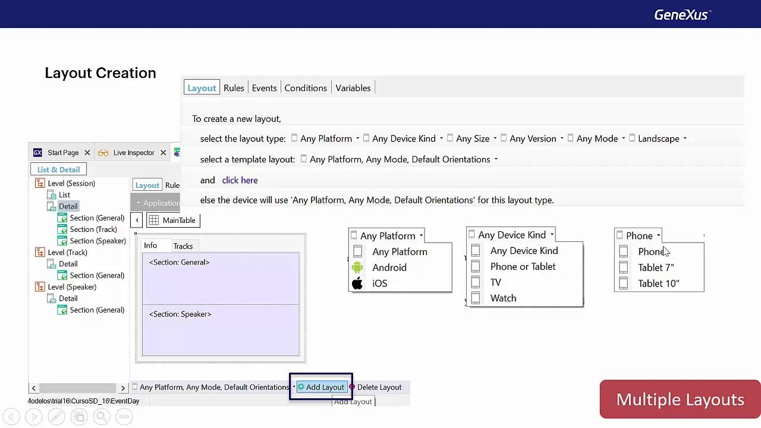This screenshot has height=428, width=761.
Task: Open the Any Device Kind layout type dropdown
Action: (403, 139)
